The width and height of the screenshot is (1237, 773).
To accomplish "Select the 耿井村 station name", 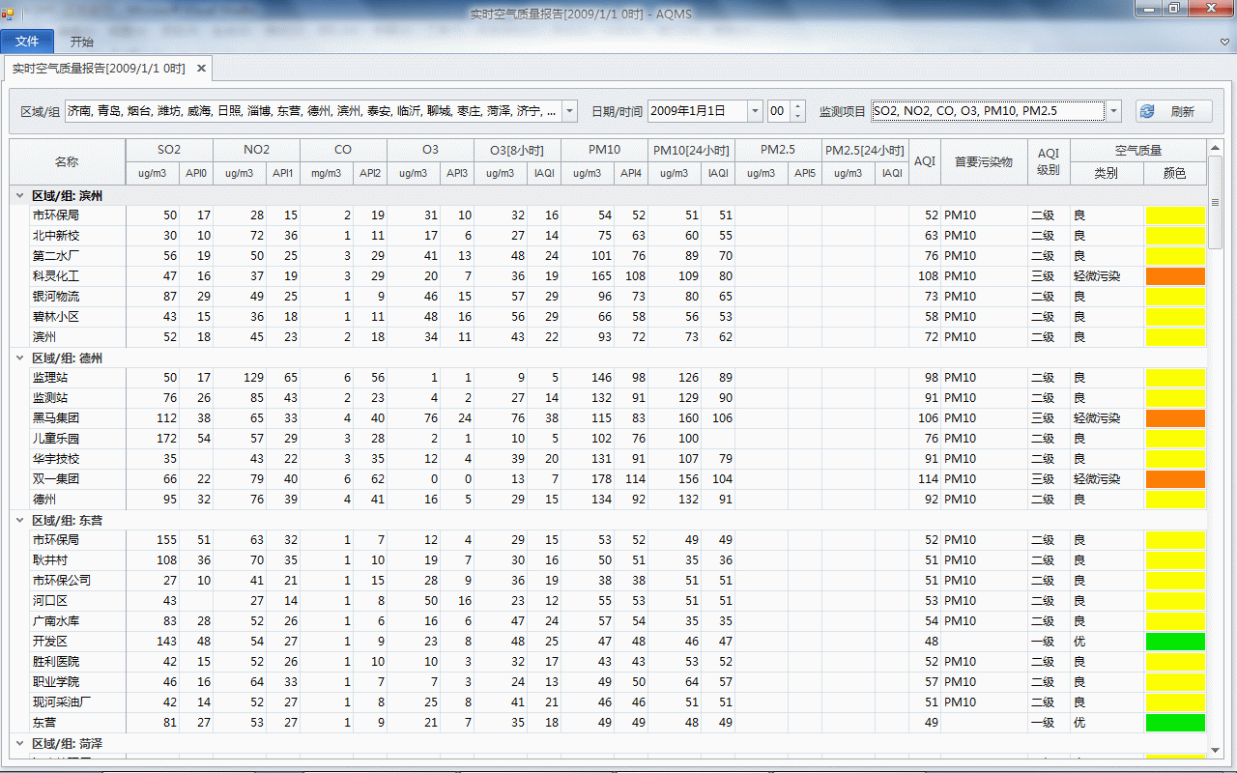I will point(49,560).
